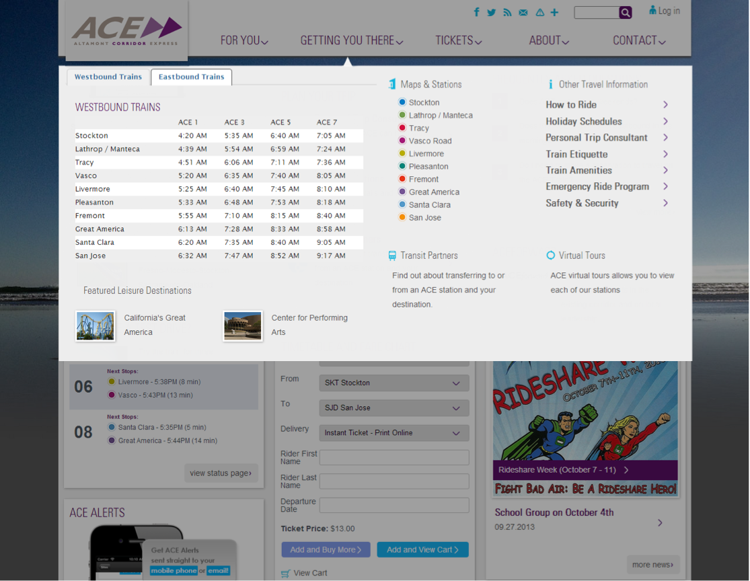Open the GETTING YOU THERE menu
750x581 pixels.
(352, 40)
